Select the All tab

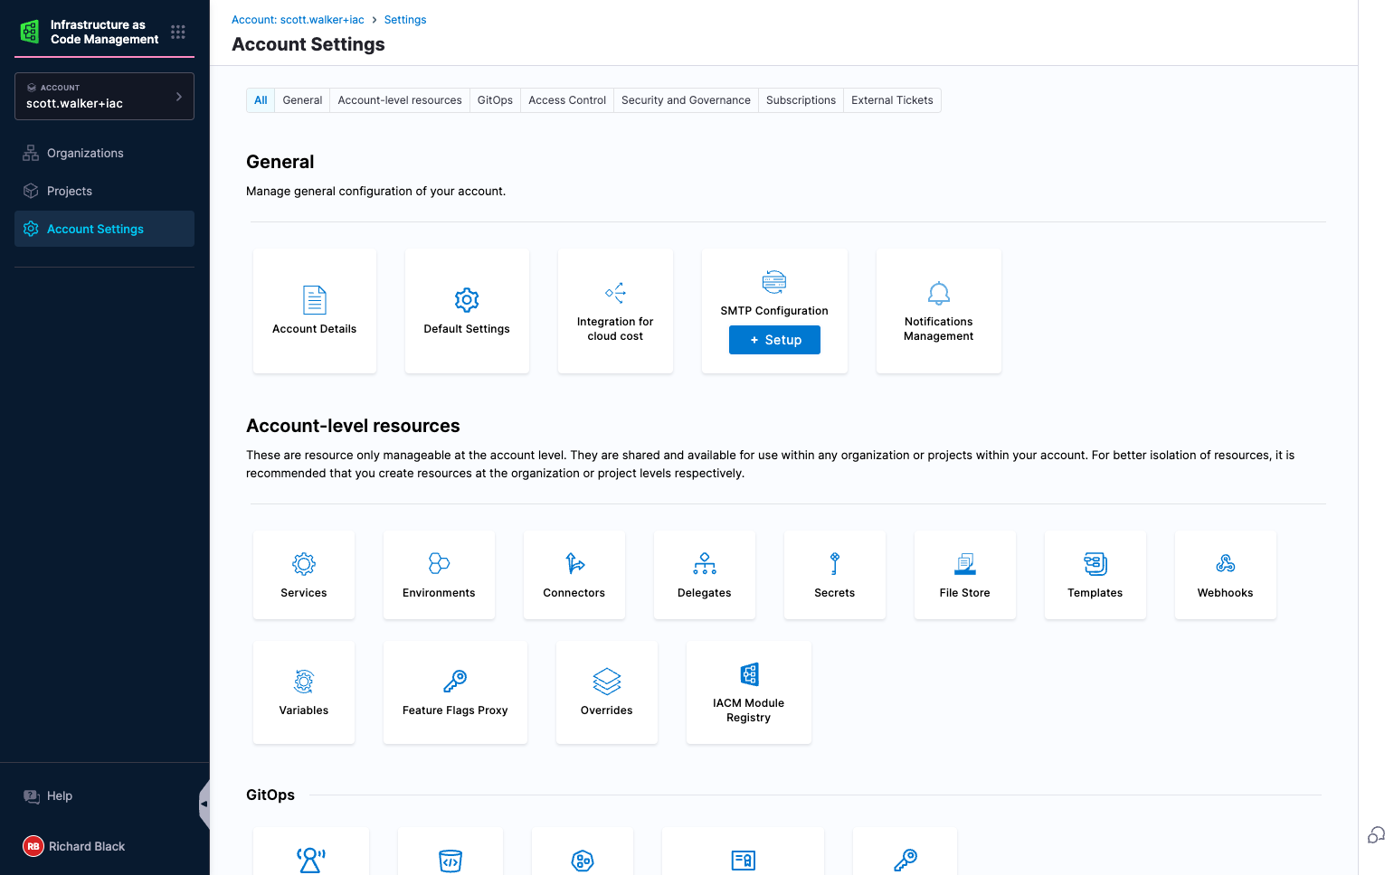click(x=261, y=100)
